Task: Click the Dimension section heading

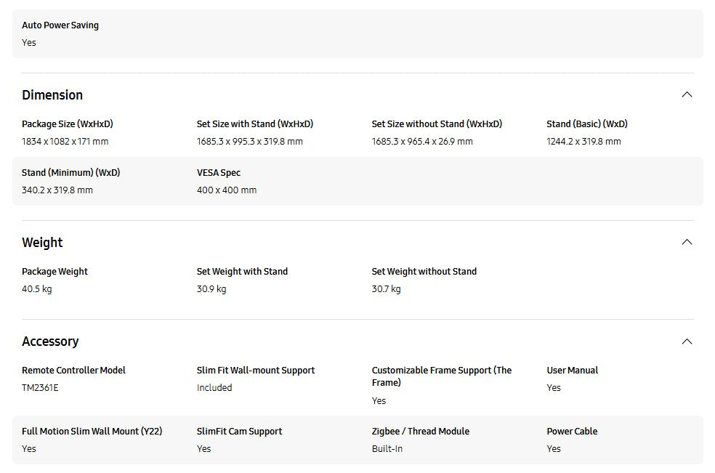Action: (52, 95)
